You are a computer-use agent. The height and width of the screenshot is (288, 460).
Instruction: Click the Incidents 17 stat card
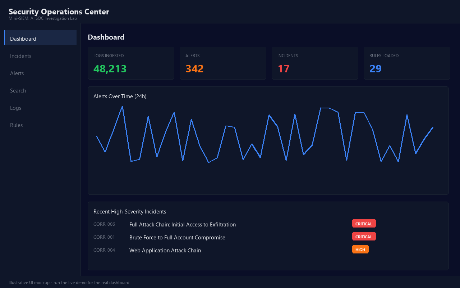[x=315, y=63]
